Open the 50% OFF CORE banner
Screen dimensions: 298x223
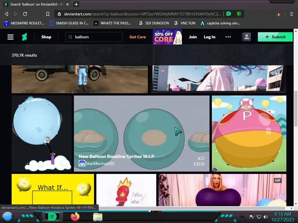coord(167,37)
